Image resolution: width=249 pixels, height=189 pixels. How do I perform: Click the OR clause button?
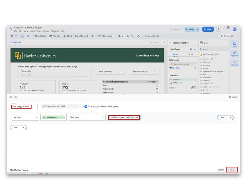(x=223, y=118)
